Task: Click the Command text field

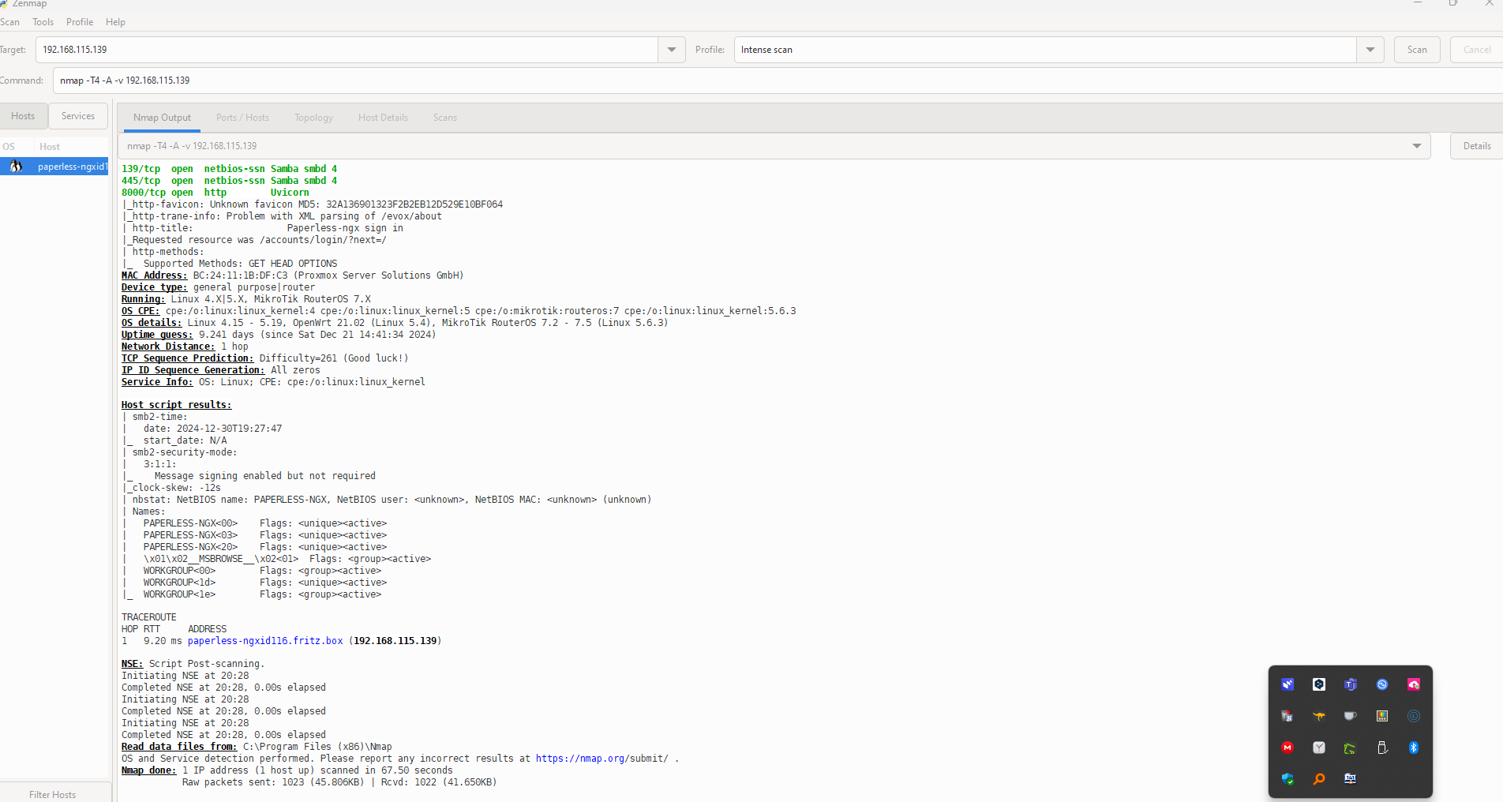Action: (778, 81)
